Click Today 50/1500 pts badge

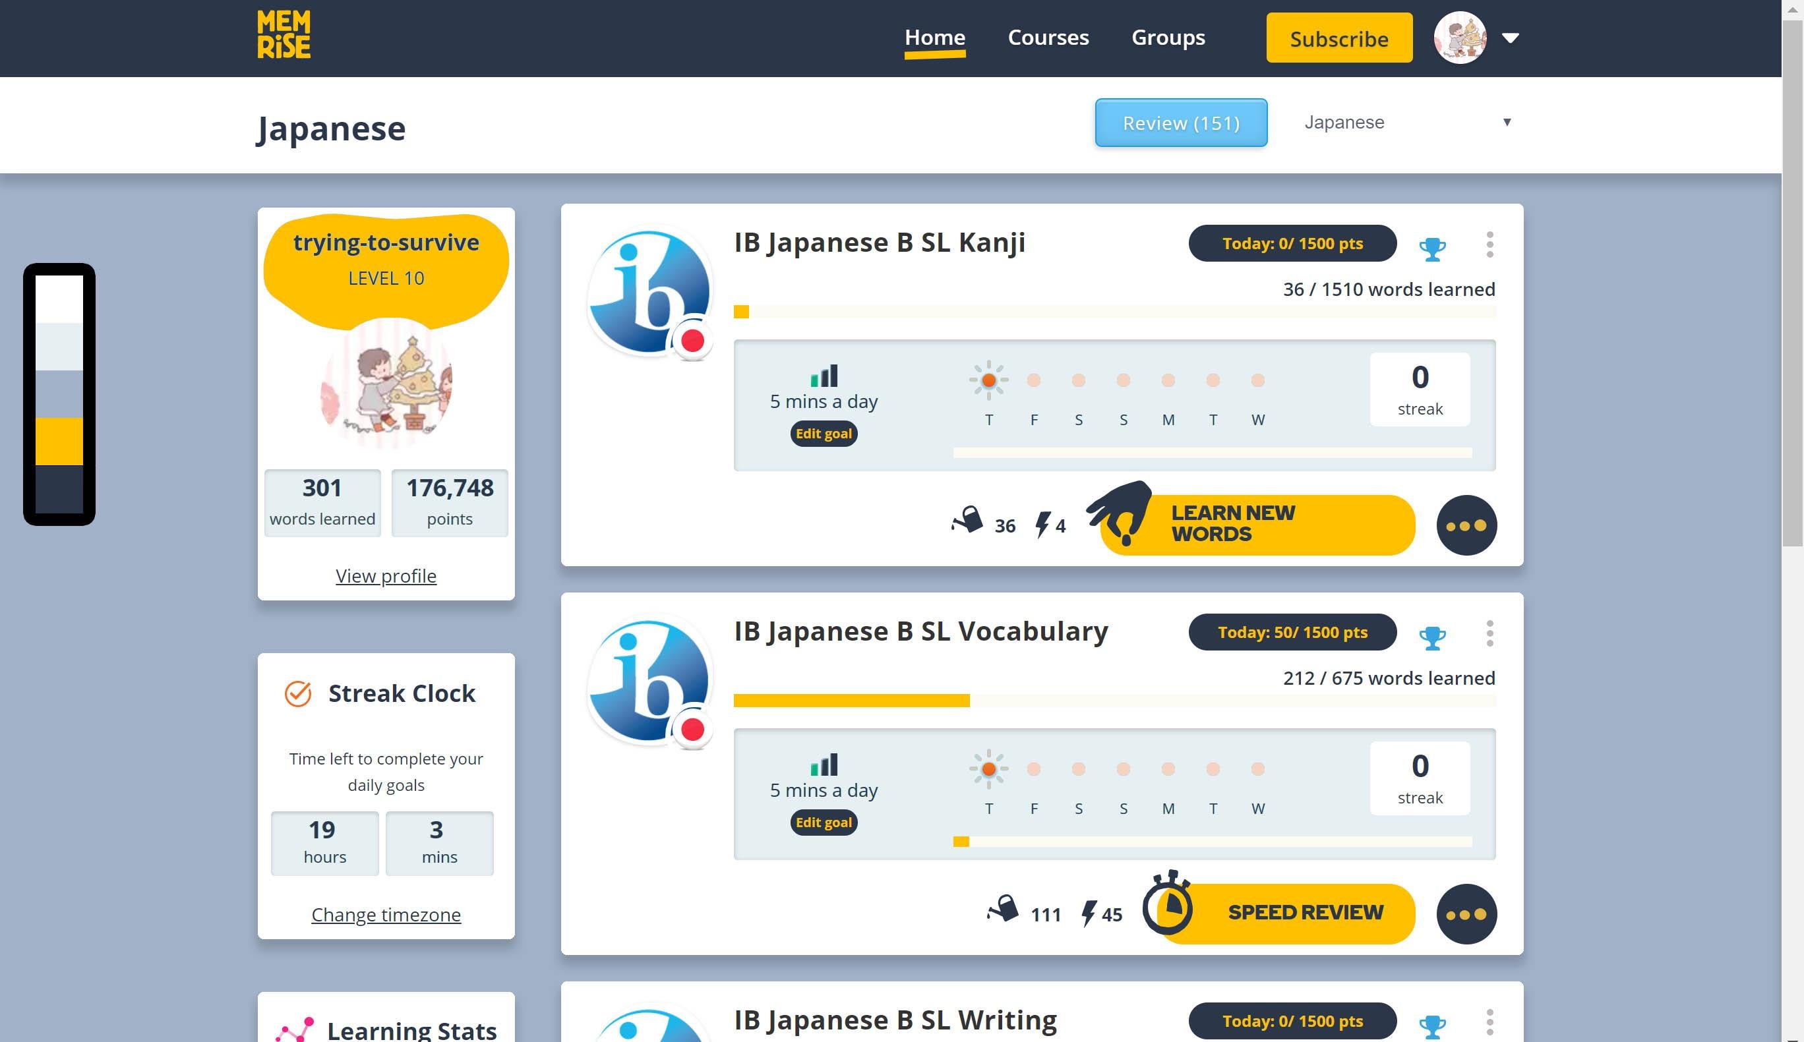tap(1292, 632)
